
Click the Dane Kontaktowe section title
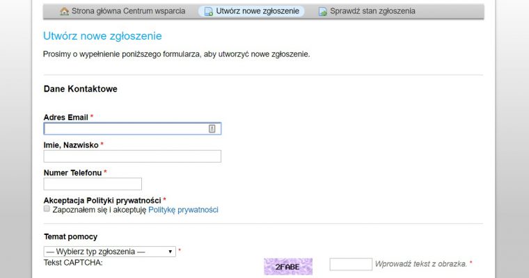tap(80, 89)
